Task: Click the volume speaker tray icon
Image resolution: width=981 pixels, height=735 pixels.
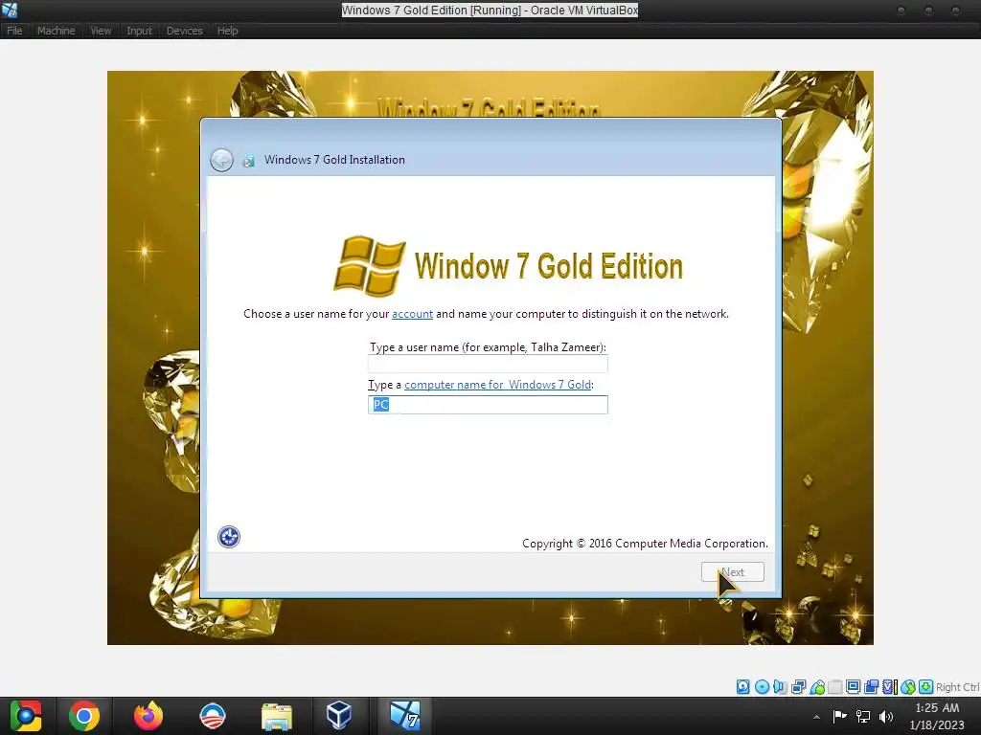Action: pyautogui.click(x=886, y=716)
